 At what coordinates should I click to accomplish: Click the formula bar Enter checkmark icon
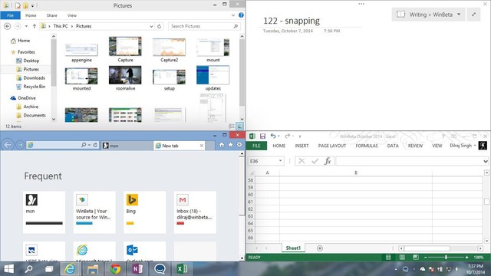tap(315, 161)
